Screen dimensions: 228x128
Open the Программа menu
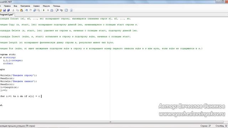[x=25, y=6]
